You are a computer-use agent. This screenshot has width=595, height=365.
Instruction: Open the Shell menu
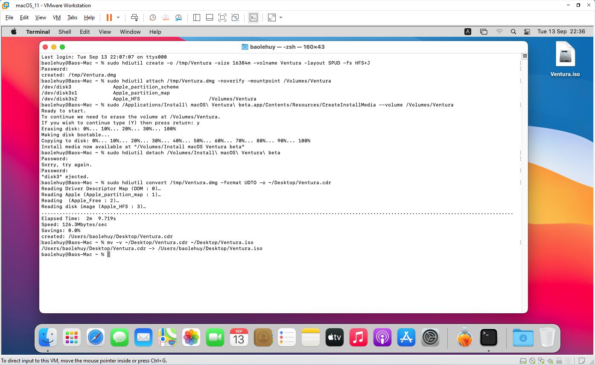coord(65,32)
